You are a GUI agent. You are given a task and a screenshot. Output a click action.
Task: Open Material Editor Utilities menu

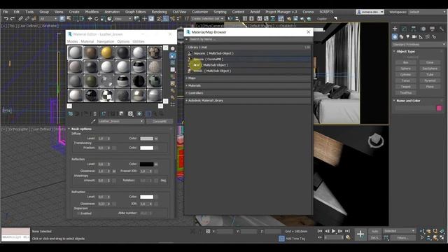point(139,41)
